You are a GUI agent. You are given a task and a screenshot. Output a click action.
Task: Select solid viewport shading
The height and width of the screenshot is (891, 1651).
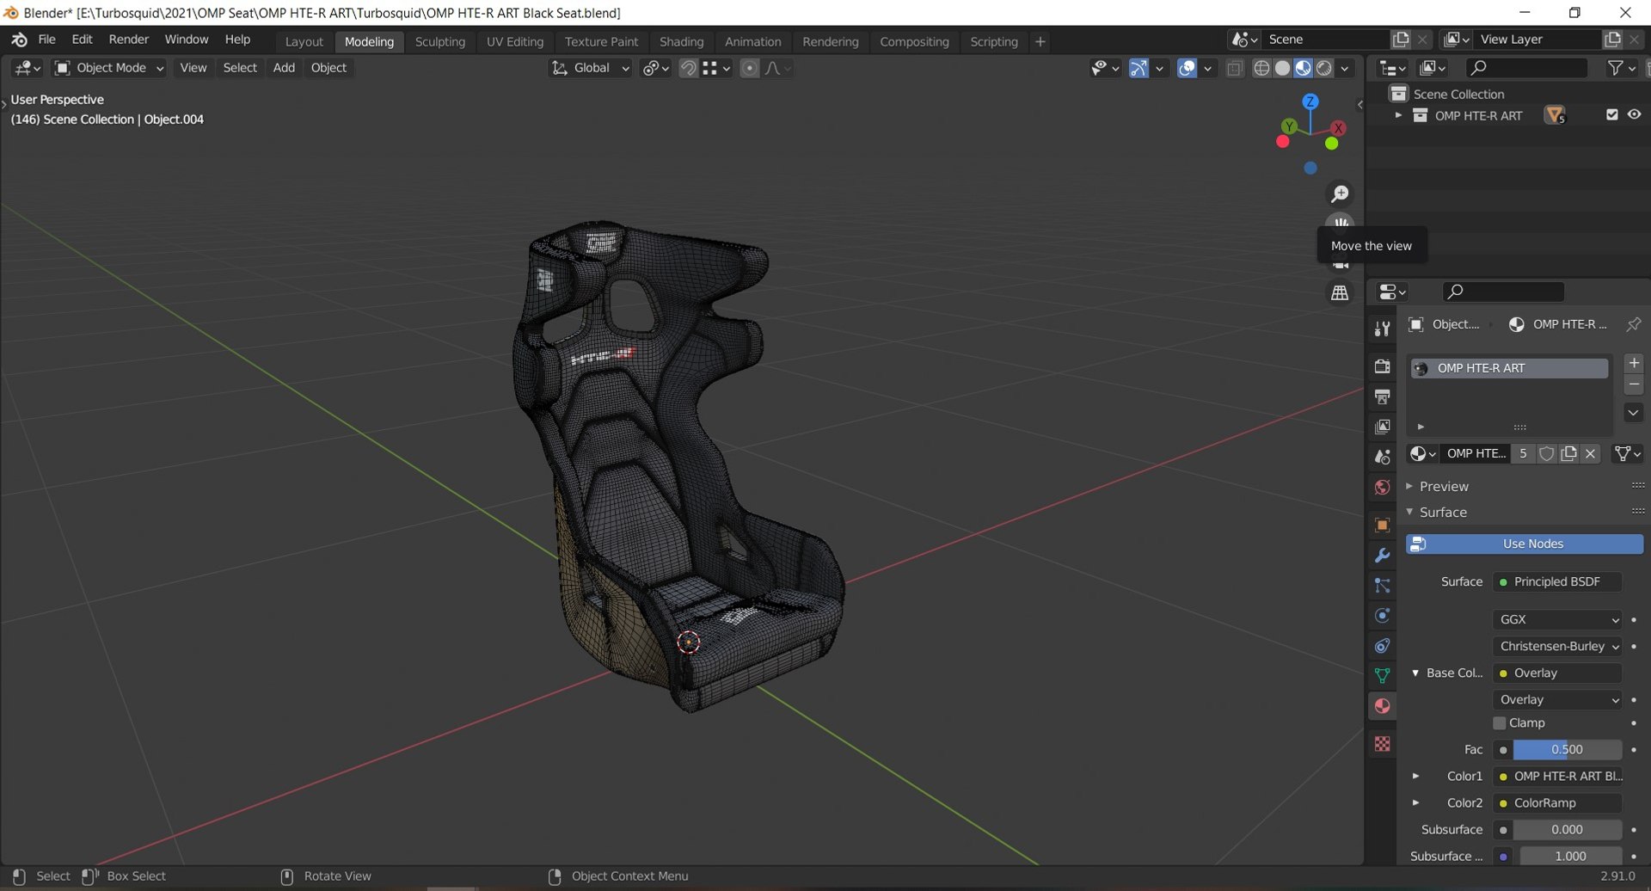pyautogui.click(x=1282, y=68)
